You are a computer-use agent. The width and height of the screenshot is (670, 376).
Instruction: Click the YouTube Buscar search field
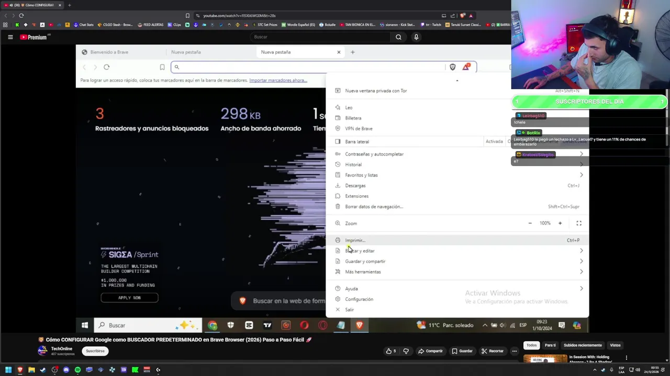[x=319, y=37]
